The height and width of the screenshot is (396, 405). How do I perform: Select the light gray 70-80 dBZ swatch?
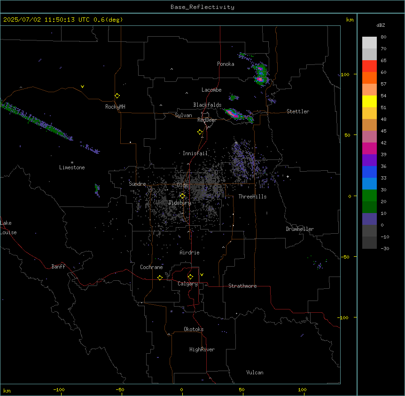pyautogui.click(x=369, y=43)
